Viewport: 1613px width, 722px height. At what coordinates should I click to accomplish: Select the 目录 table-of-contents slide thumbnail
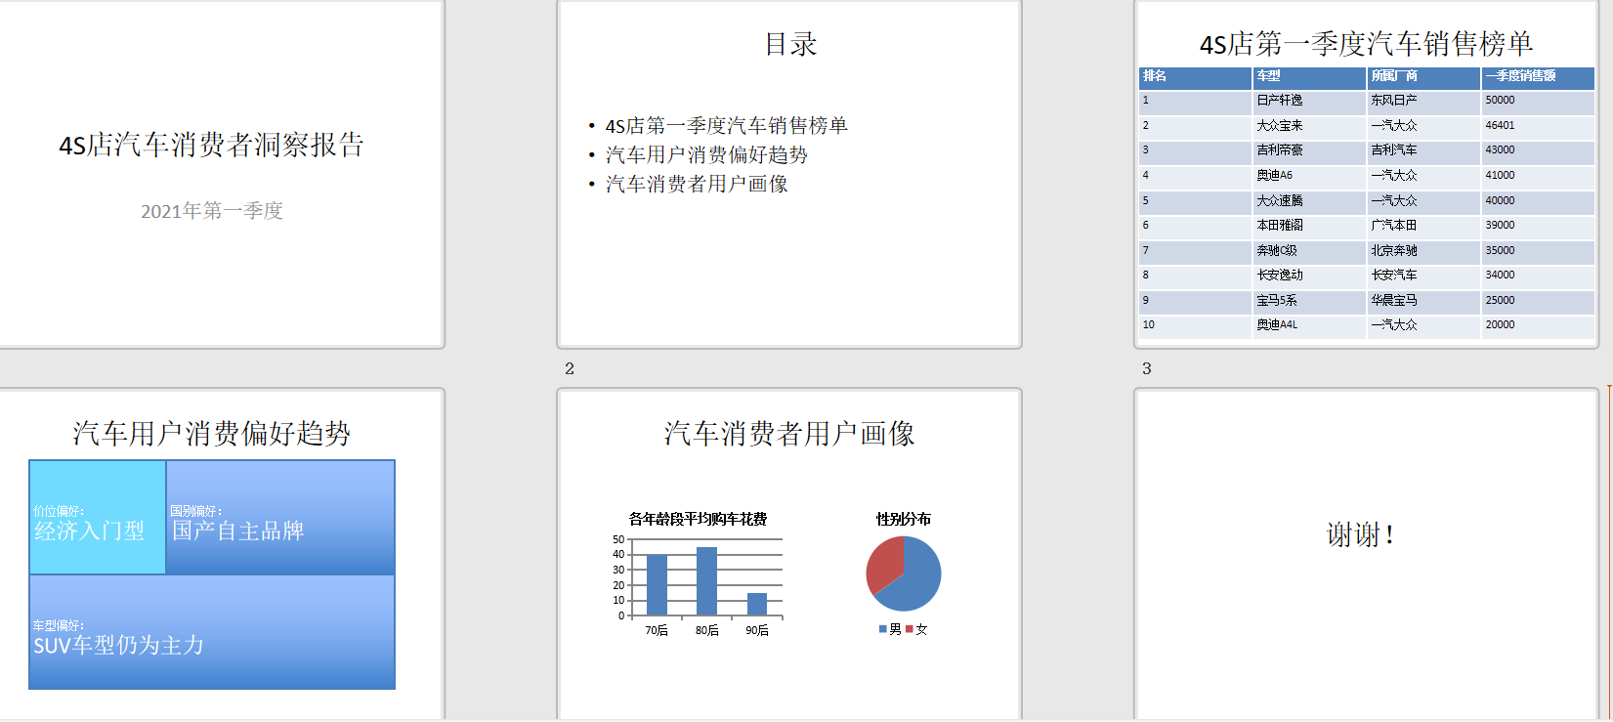[x=789, y=174]
